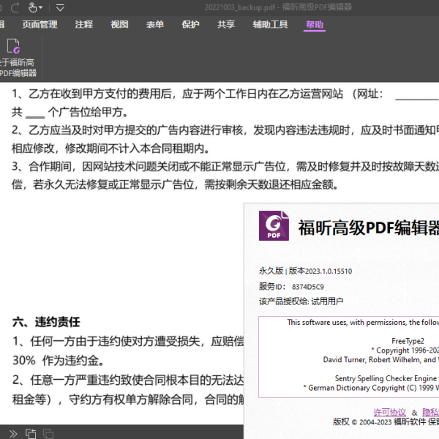The width and height of the screenshot is (439, 439).
Task: Click 该产品授权给: 试用用户 text
Action: [x=301, y=301]
